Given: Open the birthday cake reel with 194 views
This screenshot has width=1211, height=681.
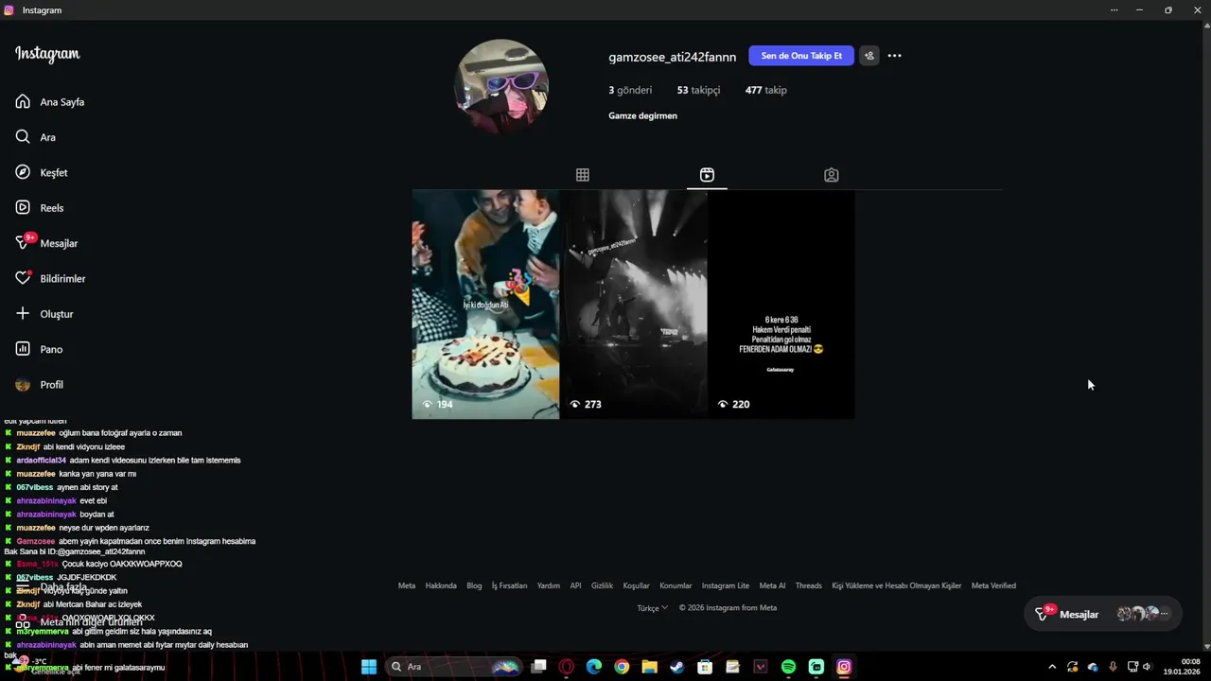Looking at the screenshot, I should pos(485,305).
